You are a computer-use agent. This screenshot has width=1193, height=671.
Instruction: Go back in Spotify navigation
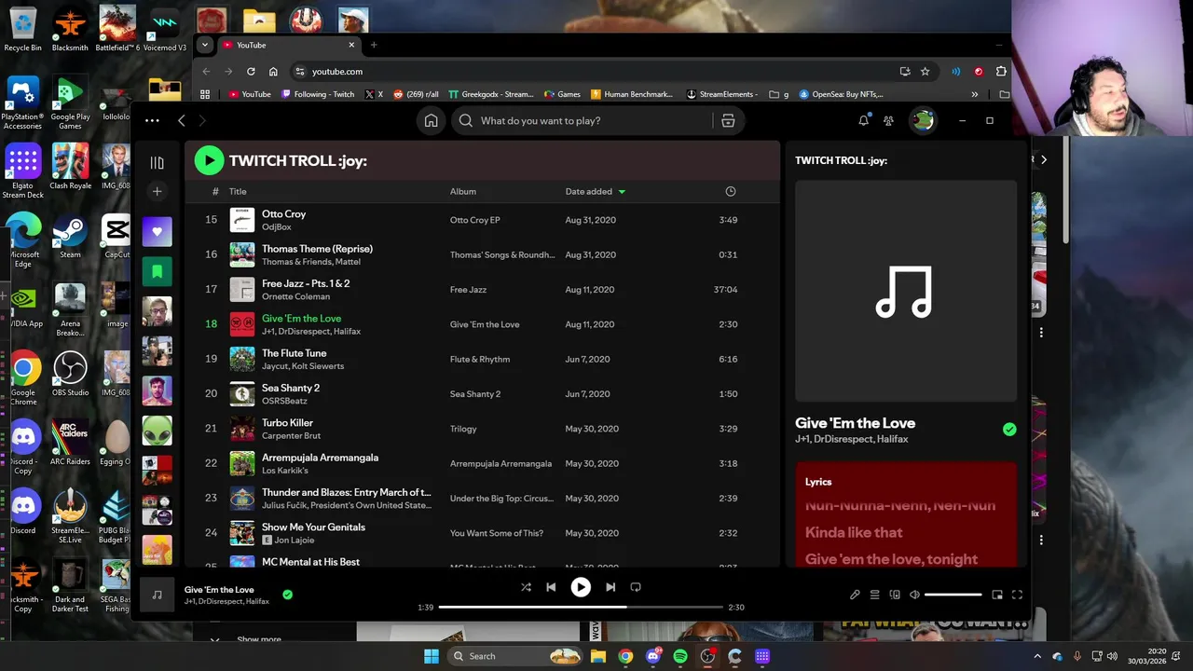click(182, 120)
